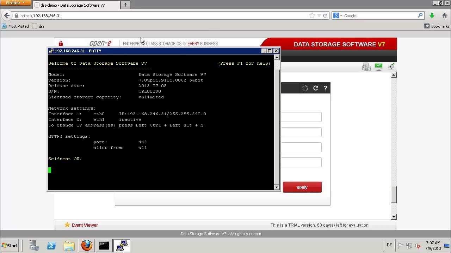The height and width of the screenshot is (253, 451).
Task: Go back using the browser back arrow
Action: (x=7, y=15)
